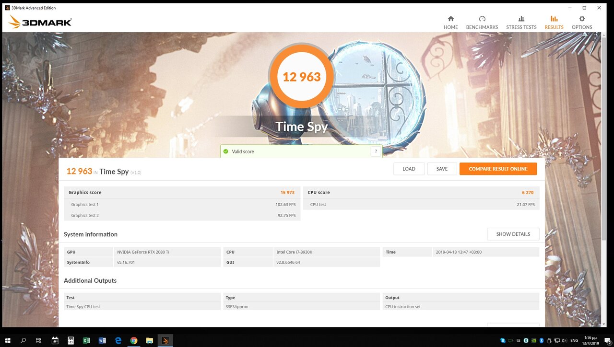The width and height of the screenshot is (614, 347).
Task: Open the Windows Start menu
Action: [x=8, y=340]
